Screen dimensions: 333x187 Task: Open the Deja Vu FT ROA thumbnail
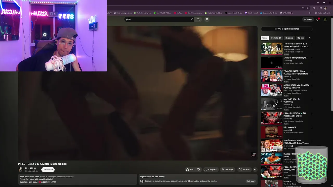(271, 104)
